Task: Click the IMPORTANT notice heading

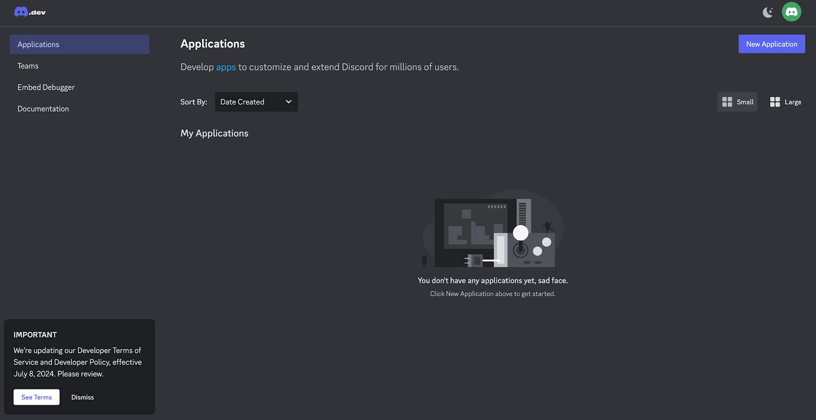Action: 35,335
